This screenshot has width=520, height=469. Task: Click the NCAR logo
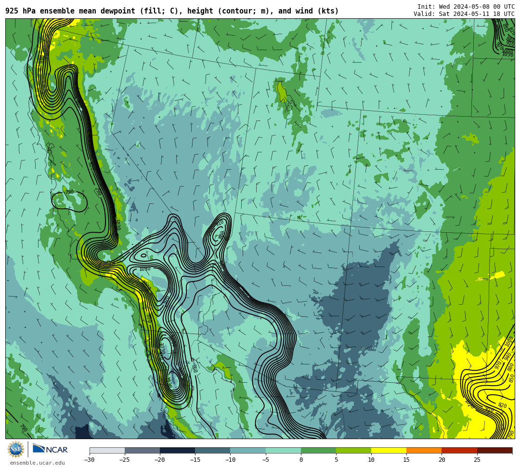pyautogui.click(x=50, y=449)
